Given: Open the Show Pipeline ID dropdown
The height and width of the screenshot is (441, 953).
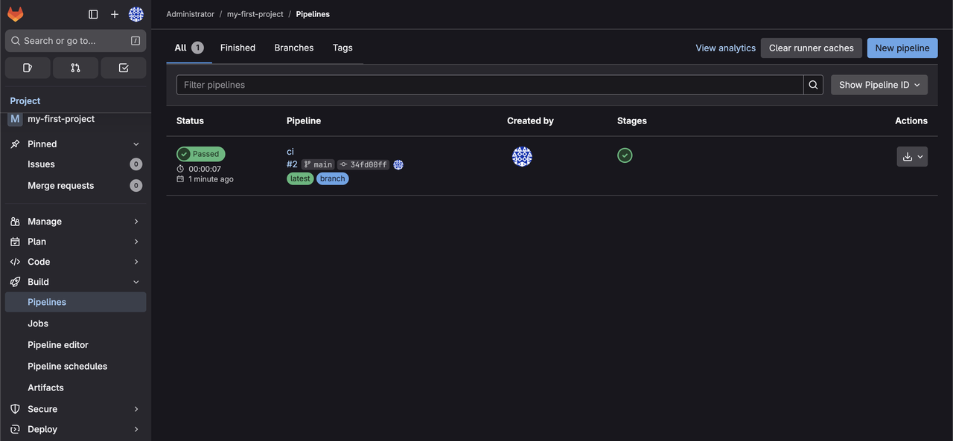Looking at the screenshot, I should tap(879, 85).
